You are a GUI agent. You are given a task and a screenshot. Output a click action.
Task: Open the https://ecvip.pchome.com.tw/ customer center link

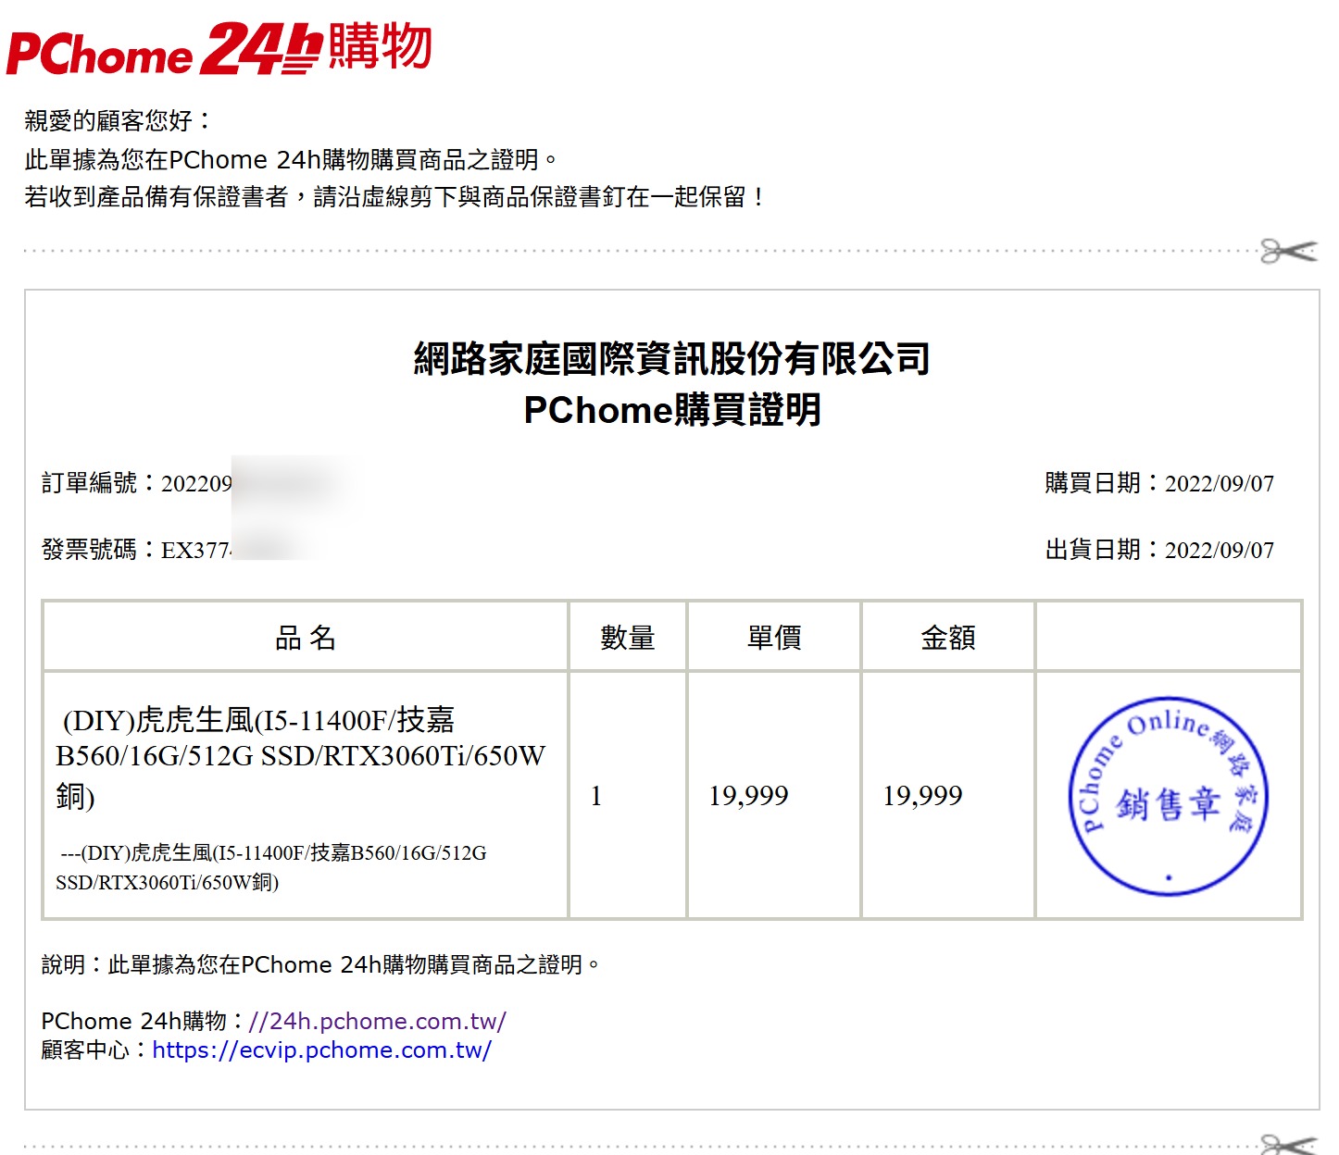321,1049
